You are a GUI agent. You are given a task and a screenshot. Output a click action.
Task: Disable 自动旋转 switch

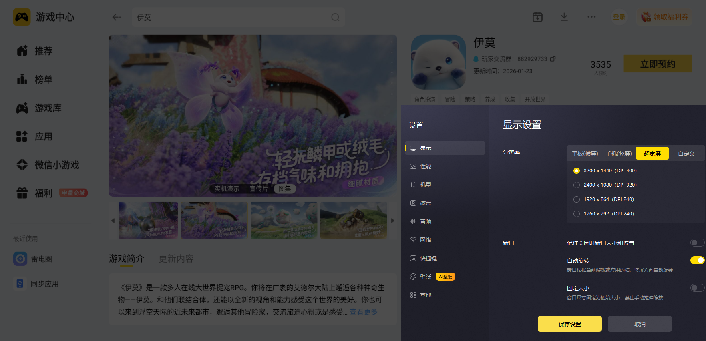[697, 260]
